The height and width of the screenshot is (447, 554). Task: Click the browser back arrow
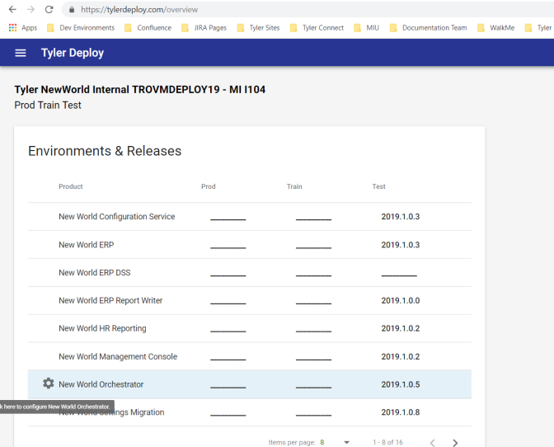click(12, 9)
